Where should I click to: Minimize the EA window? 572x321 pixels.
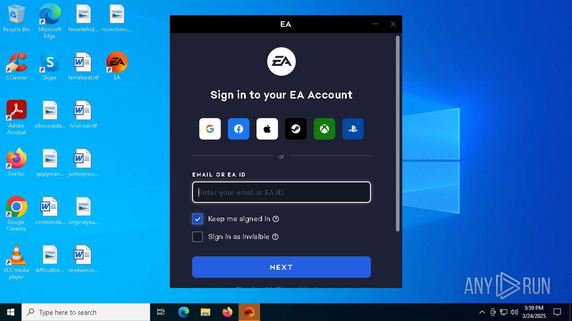(375, 24)
